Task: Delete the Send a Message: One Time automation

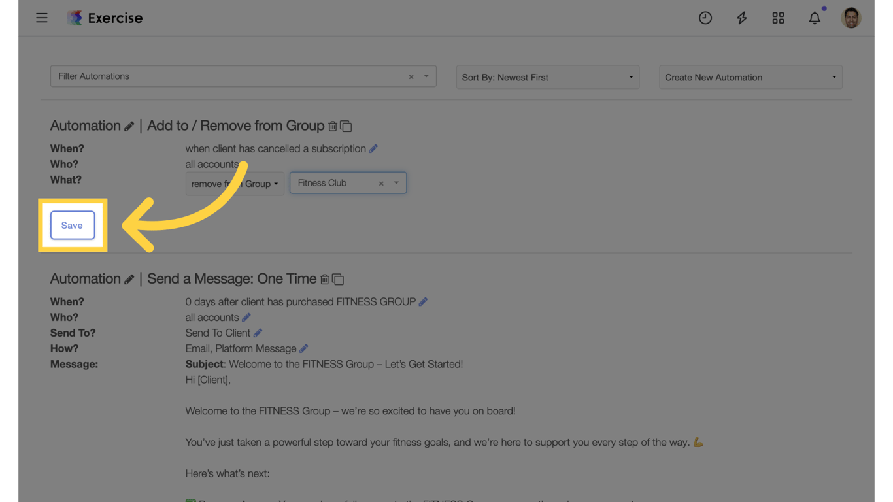Action: tap(324, 279)
